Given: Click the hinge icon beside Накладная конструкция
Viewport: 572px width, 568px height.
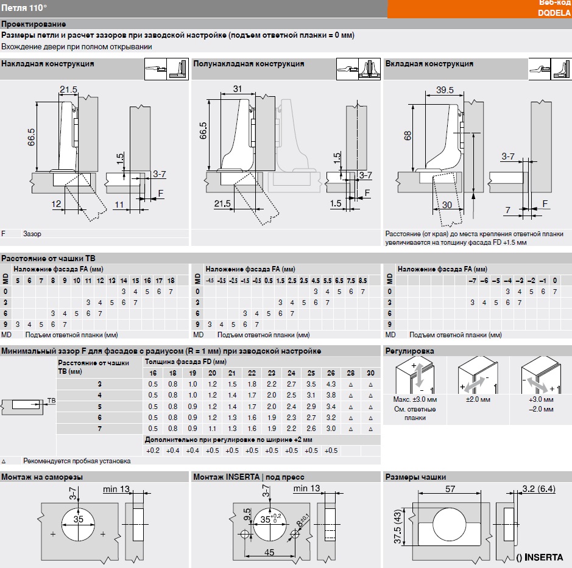Looking at the screenshot, I should [155, 69].
